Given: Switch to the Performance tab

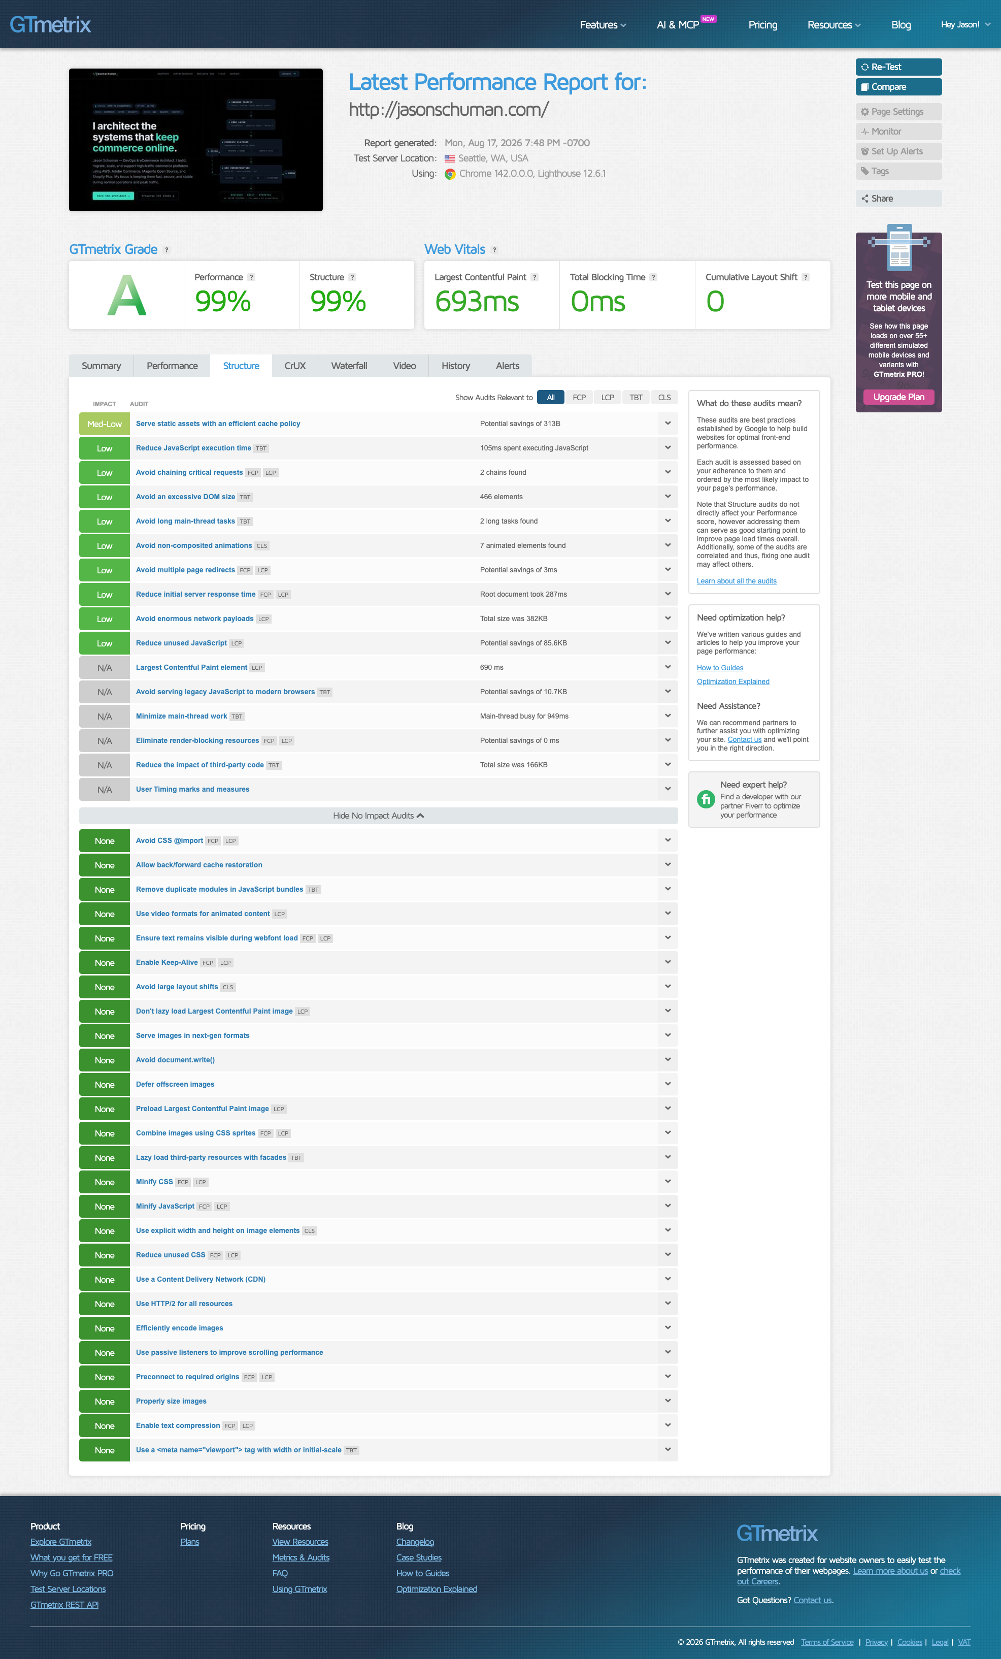Looking at the screenshot, I should click(x=172, y=366).
